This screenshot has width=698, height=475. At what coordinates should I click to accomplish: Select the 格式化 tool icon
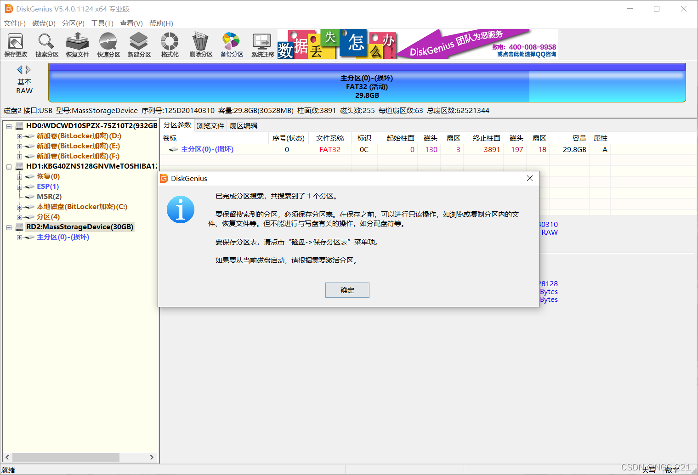click(170, 45)
